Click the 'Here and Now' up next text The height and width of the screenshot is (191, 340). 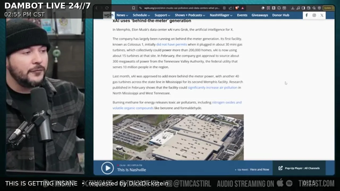260,170
